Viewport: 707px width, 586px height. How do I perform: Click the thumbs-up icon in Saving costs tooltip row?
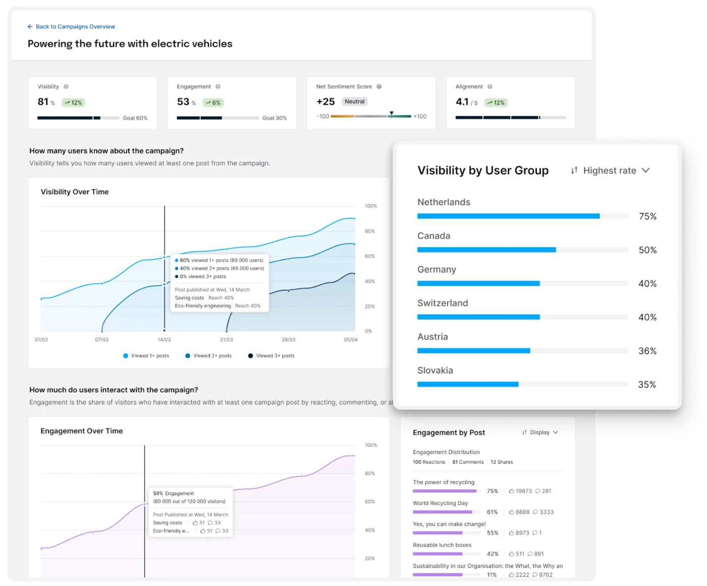point(195,523)
